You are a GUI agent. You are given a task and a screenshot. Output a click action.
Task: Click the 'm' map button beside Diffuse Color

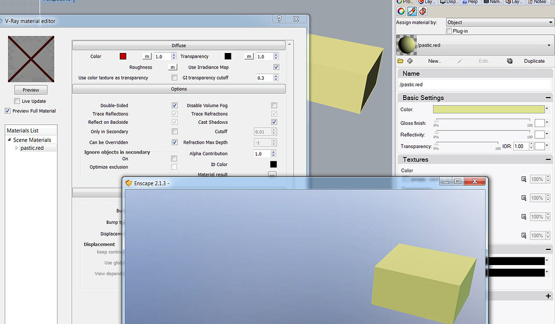tap(145, 56)
